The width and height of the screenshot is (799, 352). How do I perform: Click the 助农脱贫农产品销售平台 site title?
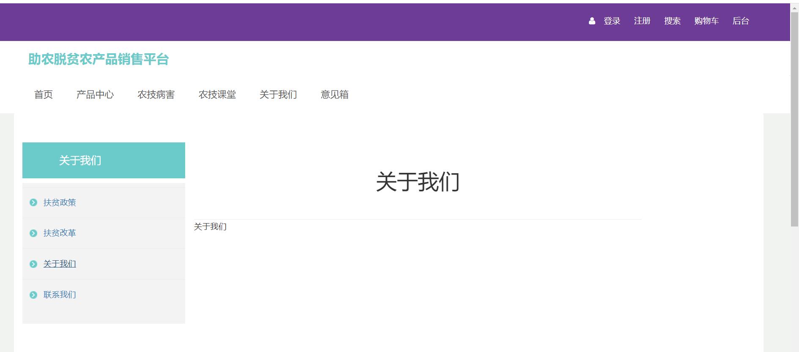point(99,59)
